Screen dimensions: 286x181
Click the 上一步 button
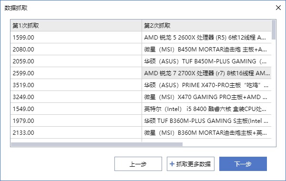pos(138,164)
